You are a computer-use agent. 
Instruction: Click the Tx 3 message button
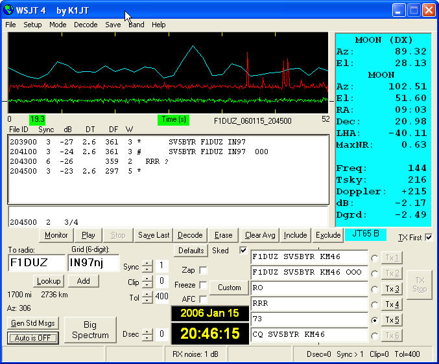click(394, 289)
